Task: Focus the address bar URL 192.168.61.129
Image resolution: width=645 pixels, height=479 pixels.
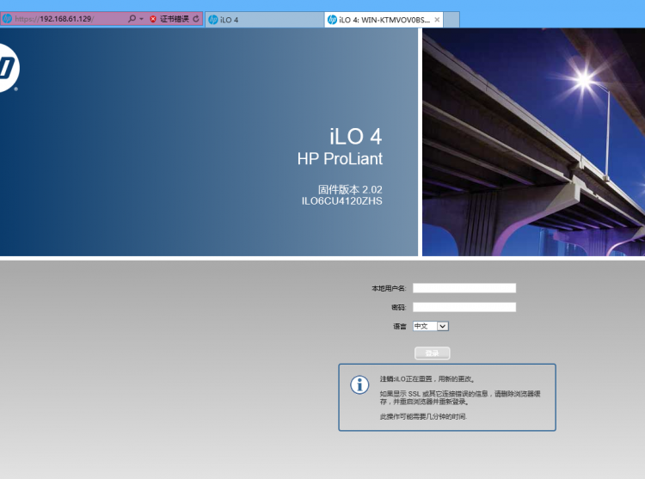Action: pyautogui.click(x=55, y=19)
